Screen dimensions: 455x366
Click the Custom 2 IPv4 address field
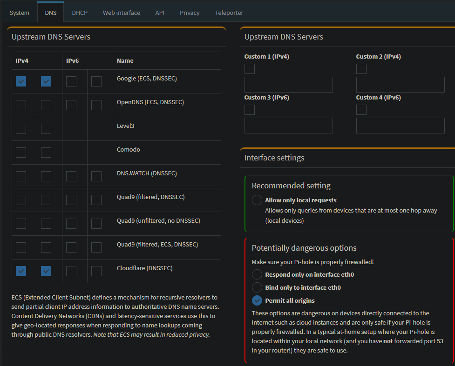400,84
